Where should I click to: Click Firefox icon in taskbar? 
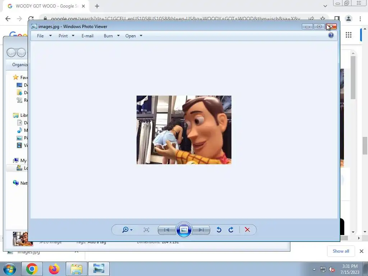pyautogui.click(x=54, y=269)
